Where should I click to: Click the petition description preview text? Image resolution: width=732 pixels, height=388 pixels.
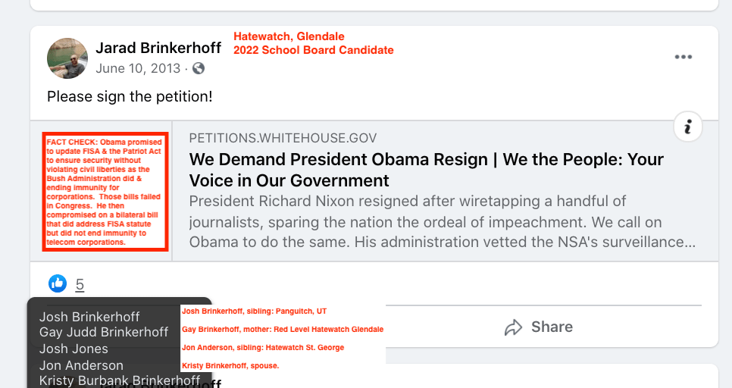click(x=442, y=222)
